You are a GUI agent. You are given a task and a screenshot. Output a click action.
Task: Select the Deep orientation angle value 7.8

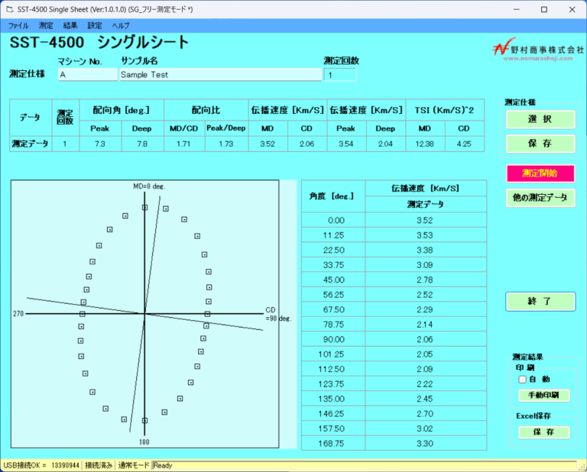(x=142, y=144)
